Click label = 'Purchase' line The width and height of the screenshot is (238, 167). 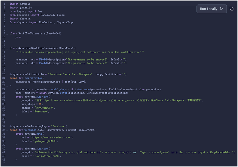pos(35,112)
